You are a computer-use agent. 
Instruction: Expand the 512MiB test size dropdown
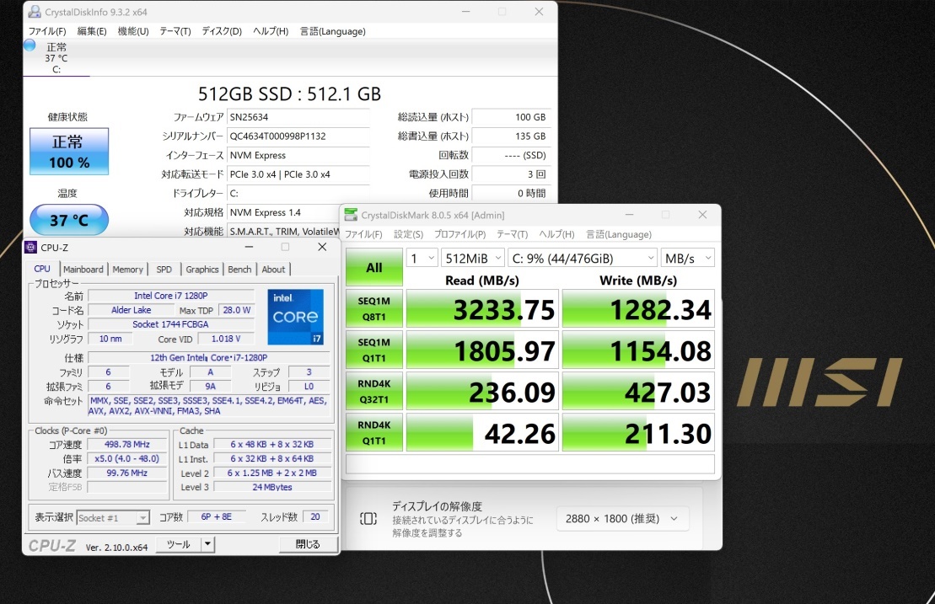473,258
